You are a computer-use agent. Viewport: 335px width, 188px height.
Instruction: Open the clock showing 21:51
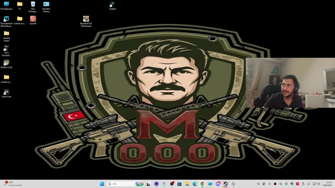tap(327, 184)
